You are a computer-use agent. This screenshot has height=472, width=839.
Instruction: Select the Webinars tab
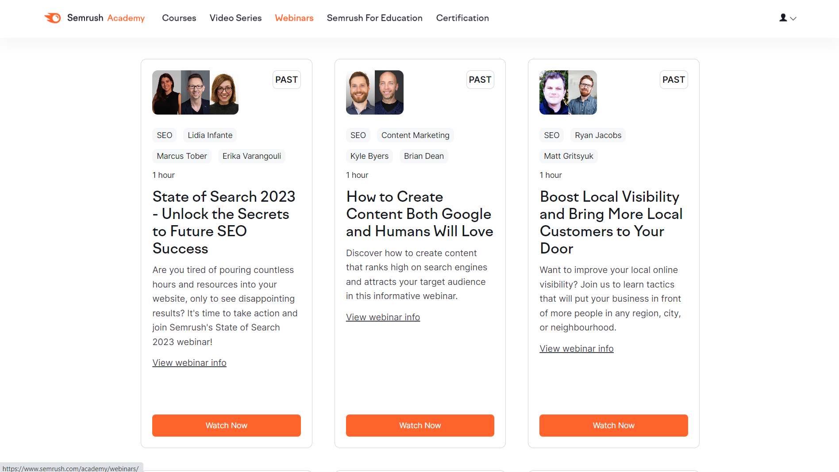(x=294, y=18)
